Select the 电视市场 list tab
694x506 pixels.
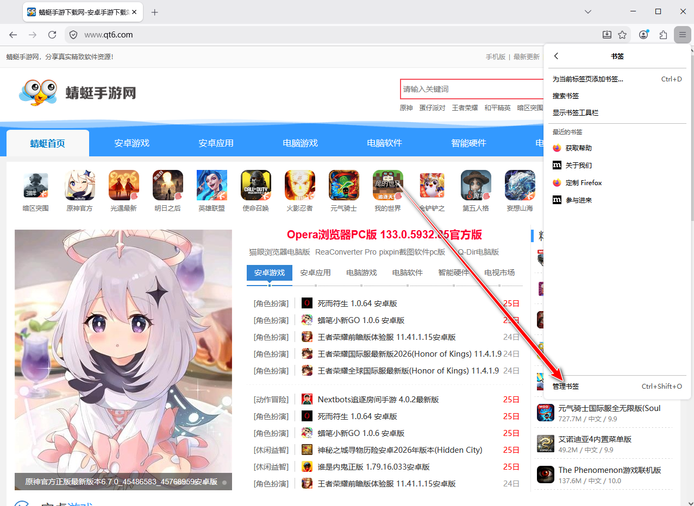(x=499, y=273)
